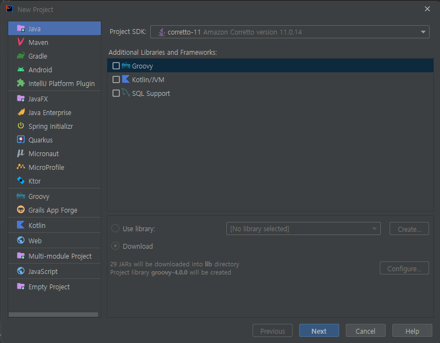Select the Quarkus list entry

[54, 140]
